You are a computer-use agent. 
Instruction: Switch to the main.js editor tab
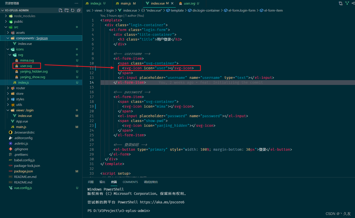(126, 3)
